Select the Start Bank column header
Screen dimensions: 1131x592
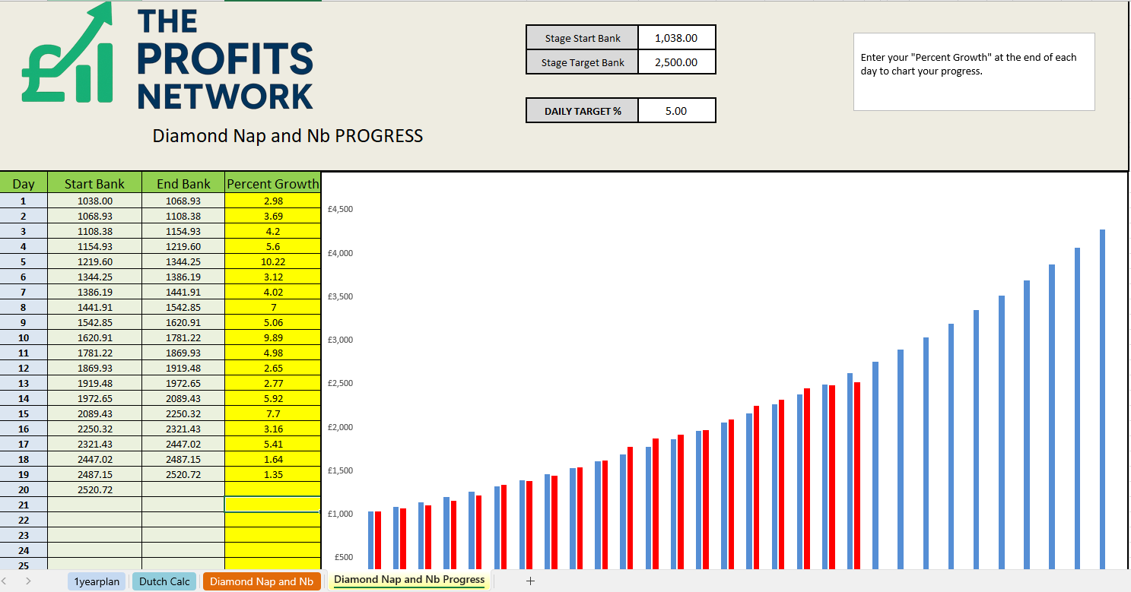(94, 183)
